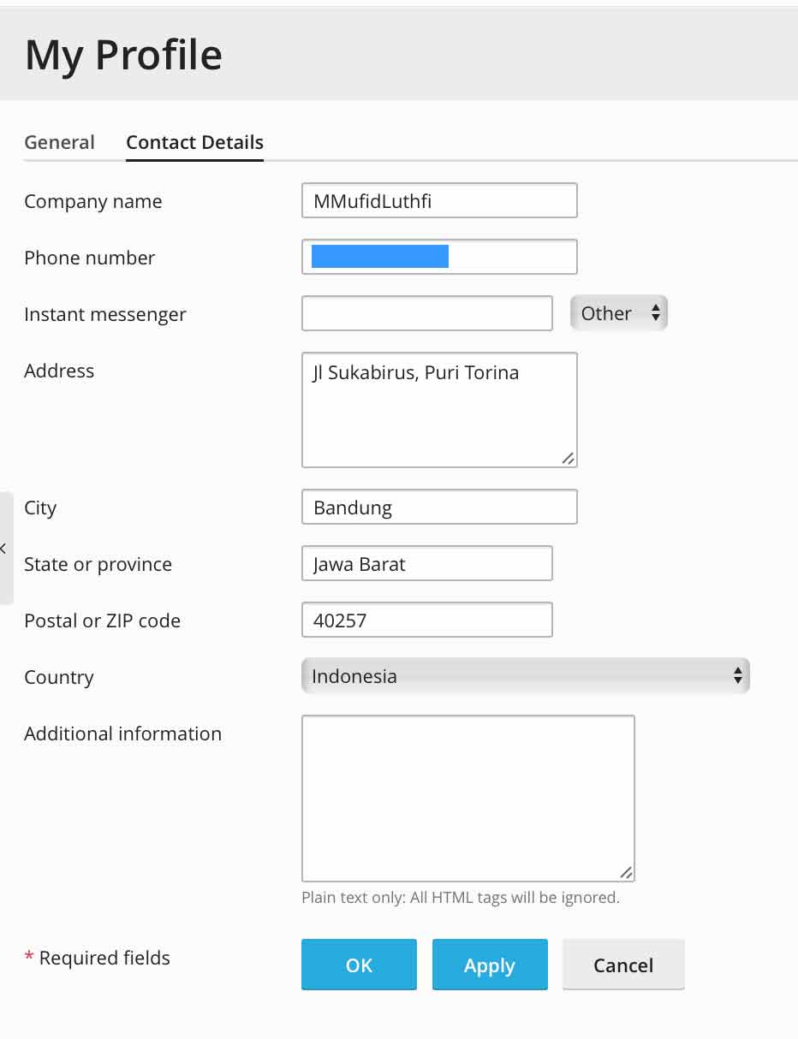Click the Additional information resize handle
Viewport: 798px width, 1039px height.
click(x=626, y=874)
